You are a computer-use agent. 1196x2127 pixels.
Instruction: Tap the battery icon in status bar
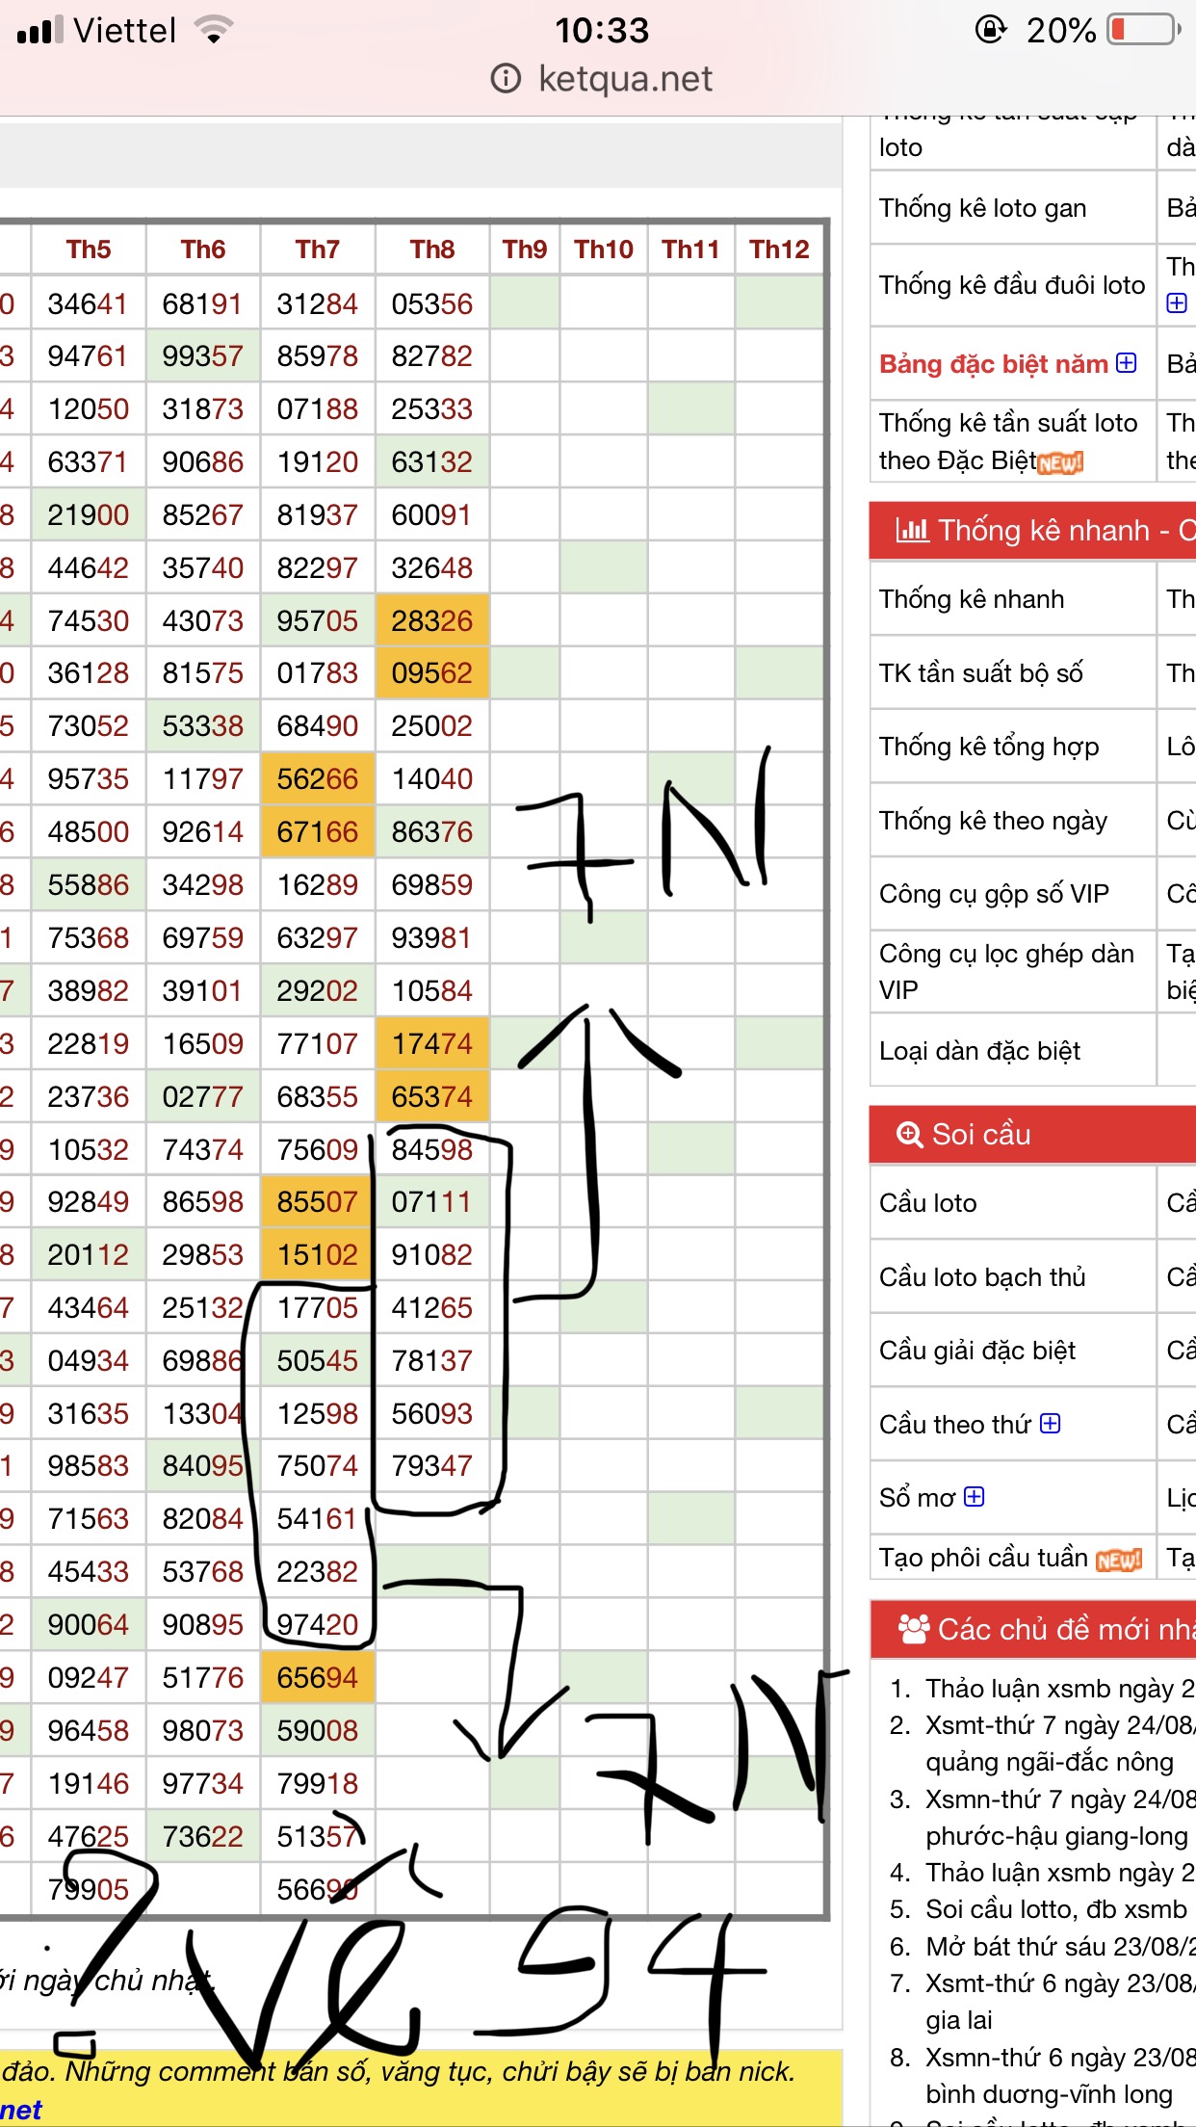tap(1145, 30)
